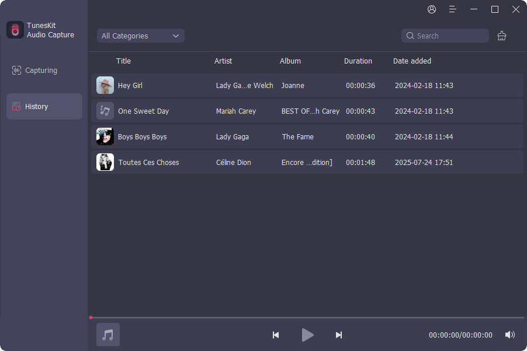The image size is (527, 351).
Task: Click artist Lady Ga...e Welch
Action: tap(244, 86)
